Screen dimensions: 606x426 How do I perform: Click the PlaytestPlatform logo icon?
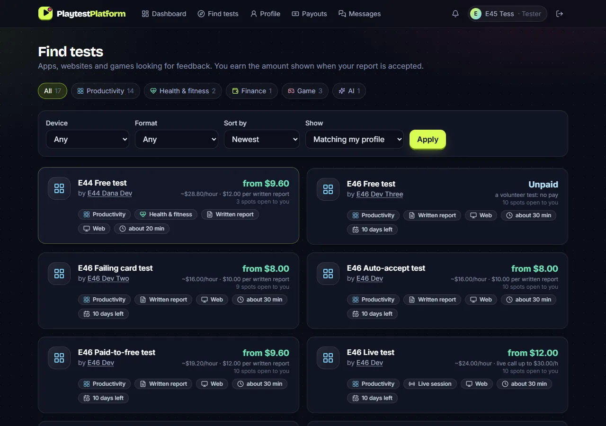[x=45, y=13]
